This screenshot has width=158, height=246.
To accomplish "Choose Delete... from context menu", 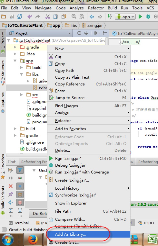I will 89,150.
